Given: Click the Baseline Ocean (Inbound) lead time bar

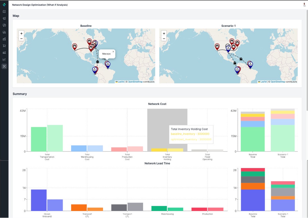Looking at the screenshot, I should coord(39,200).
